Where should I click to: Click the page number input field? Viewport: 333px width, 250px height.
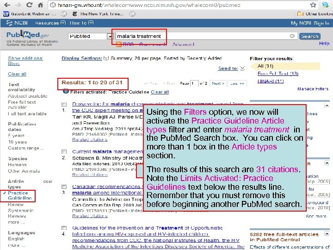tap(194, 83)
